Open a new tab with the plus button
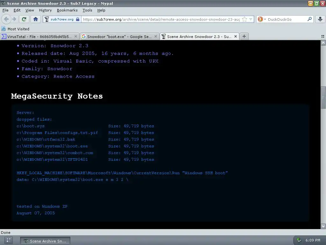The height and width of the screenshot is (245, 326). [244, 36]
